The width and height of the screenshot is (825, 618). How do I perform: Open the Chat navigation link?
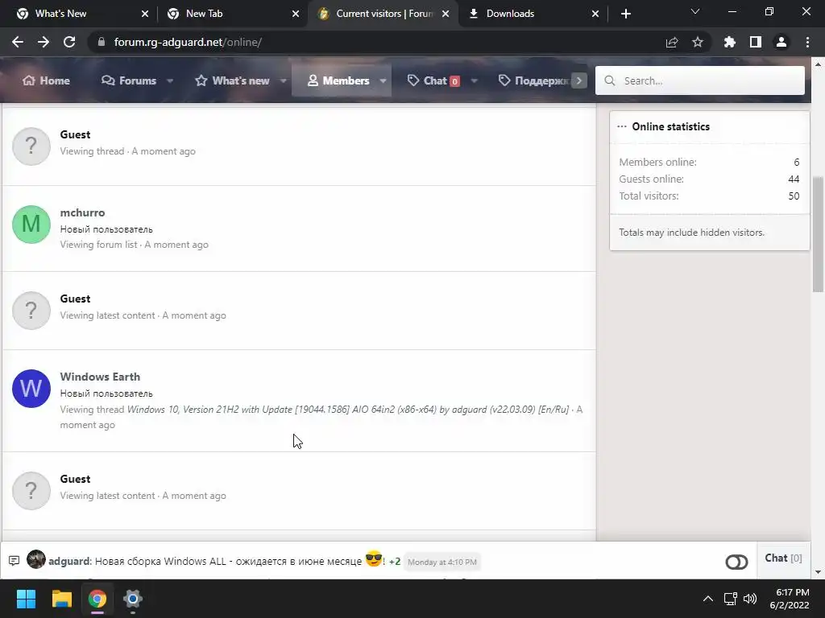coord(433,80)
